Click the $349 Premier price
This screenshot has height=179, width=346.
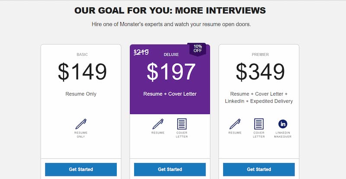(x=260, y=72)
